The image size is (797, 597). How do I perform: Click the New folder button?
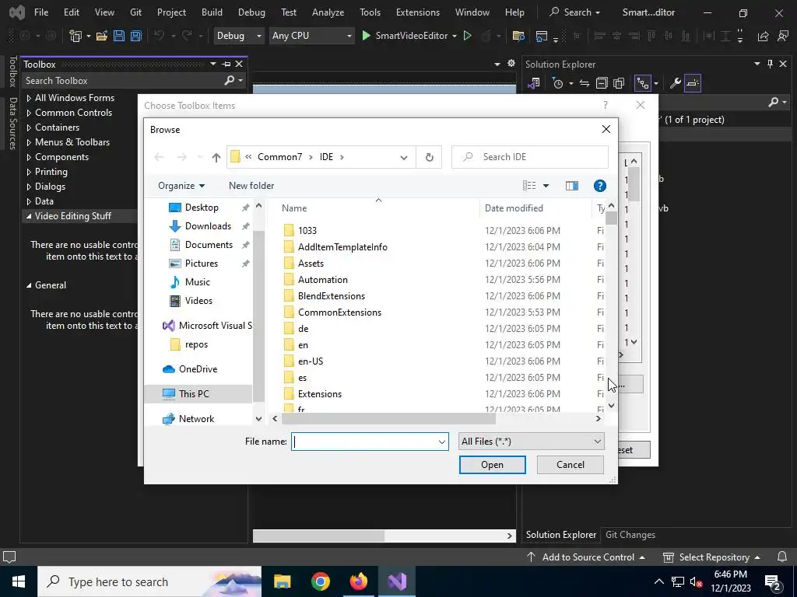(x=251, y=186)
